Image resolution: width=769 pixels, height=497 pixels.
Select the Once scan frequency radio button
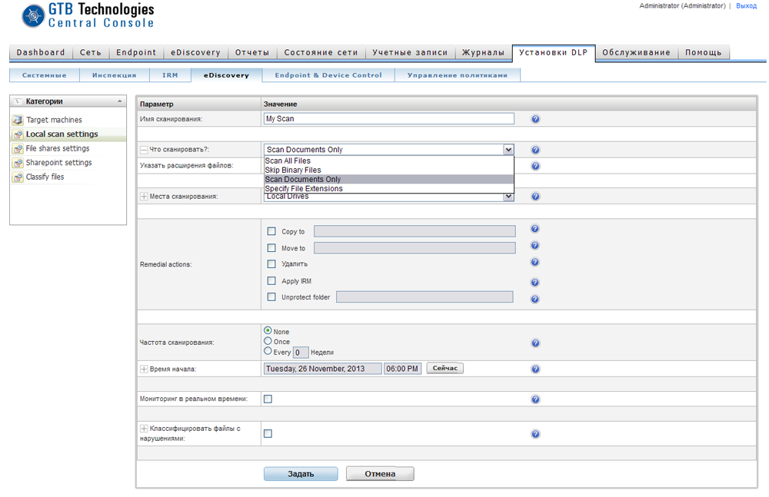(x=268, y=341)
